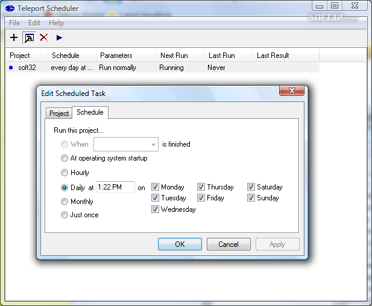
Task: Switch to the Project tab
Action: point(59,113)
